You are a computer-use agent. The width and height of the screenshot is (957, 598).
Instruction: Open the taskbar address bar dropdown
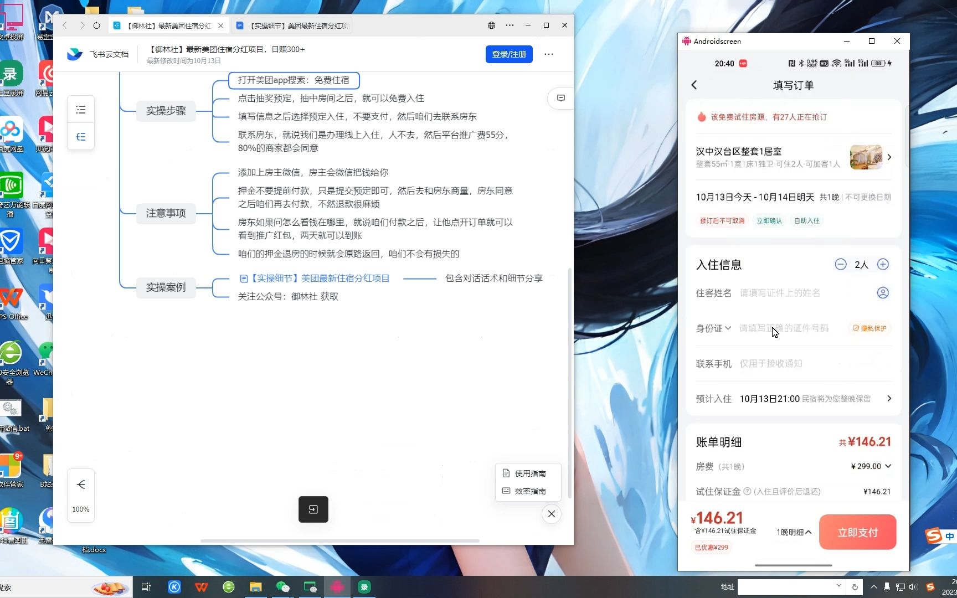coord(839,586)
